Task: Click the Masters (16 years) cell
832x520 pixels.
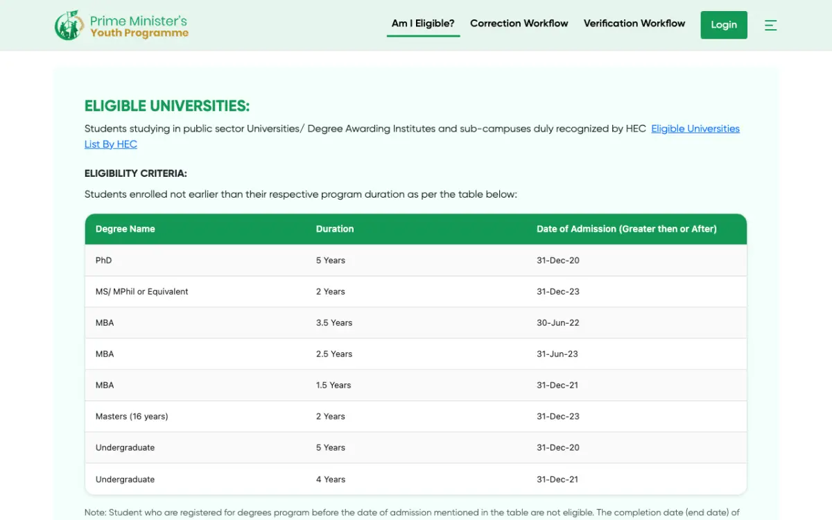Action: [132, 416]
